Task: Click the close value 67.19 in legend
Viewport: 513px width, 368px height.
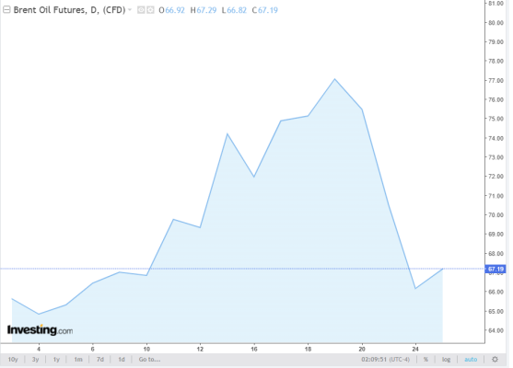Action: (268, 10)
